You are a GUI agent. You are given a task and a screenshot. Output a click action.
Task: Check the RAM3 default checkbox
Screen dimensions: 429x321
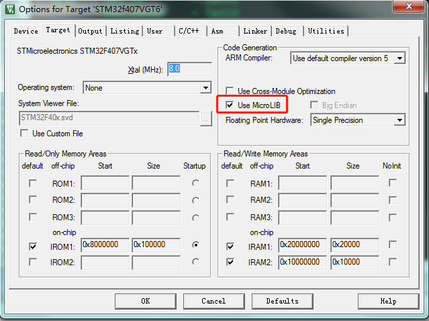click(230, 218)
